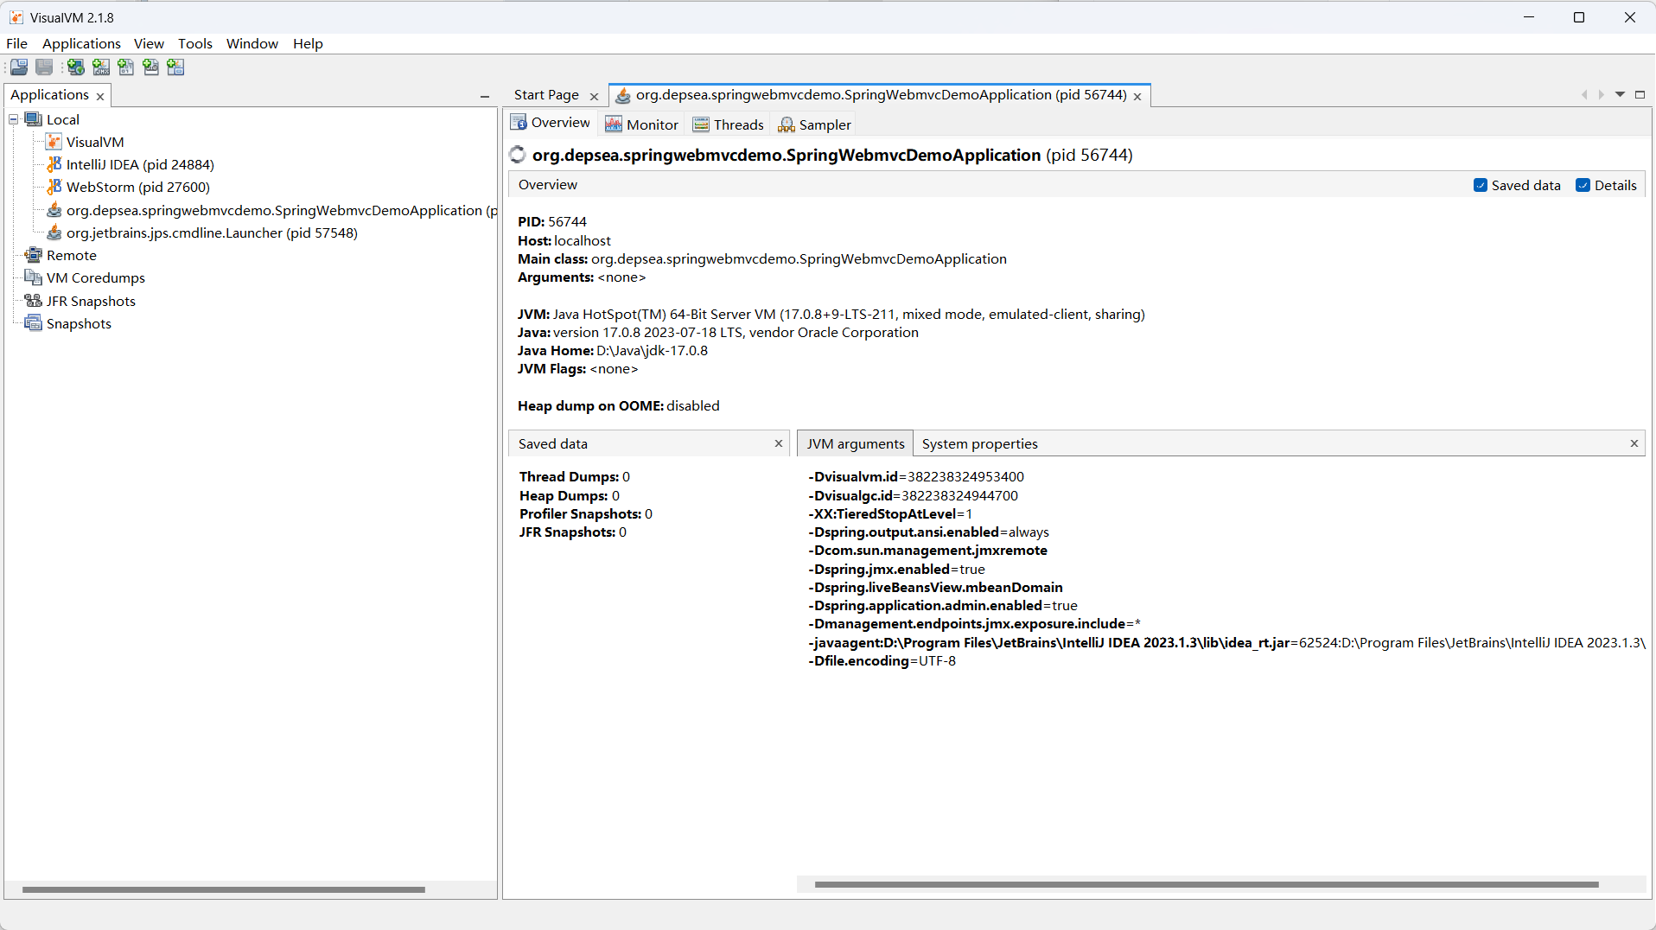Switch to the Monitor tab
Screen dimensions: 1656x930
642,124
